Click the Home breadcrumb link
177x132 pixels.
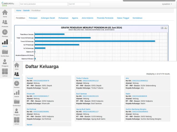(19, 10)
